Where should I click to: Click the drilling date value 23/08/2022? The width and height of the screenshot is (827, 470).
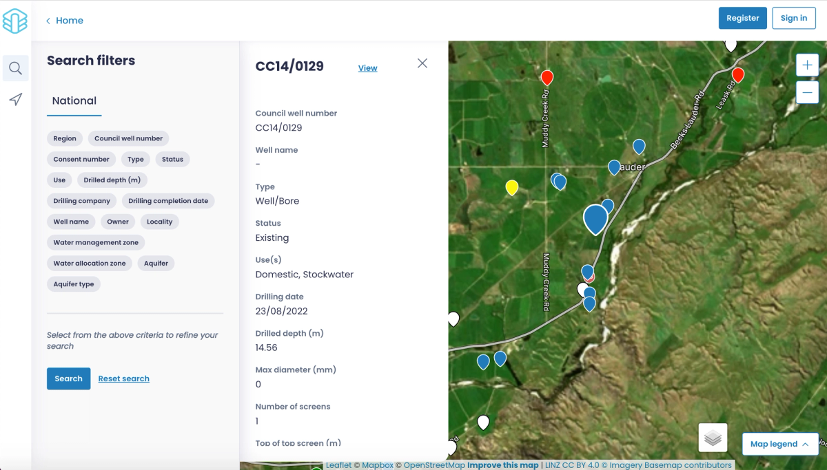281,311
